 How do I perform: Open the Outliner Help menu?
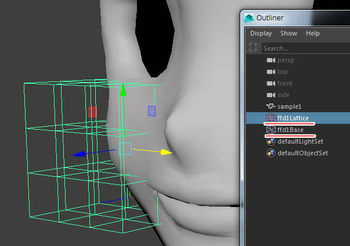[313, 34]
